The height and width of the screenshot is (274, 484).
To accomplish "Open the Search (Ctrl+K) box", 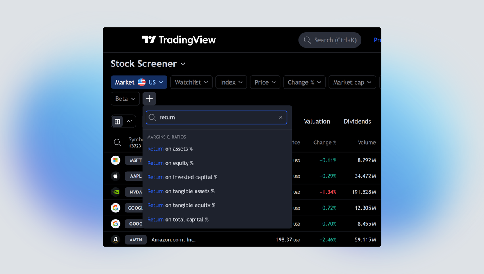I will point(330,40).
